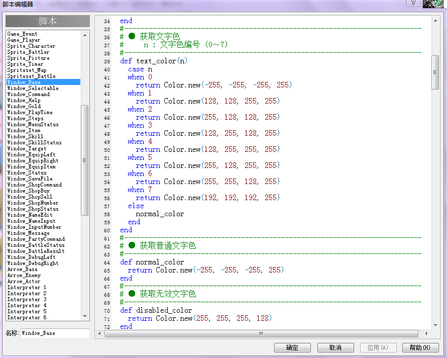Click the code editor vertical scrollbar thumb
The image size is (447, 358).
tap(435, 72)
